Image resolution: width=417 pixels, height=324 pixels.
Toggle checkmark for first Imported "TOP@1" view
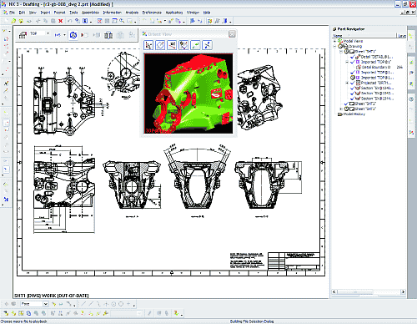353,62
